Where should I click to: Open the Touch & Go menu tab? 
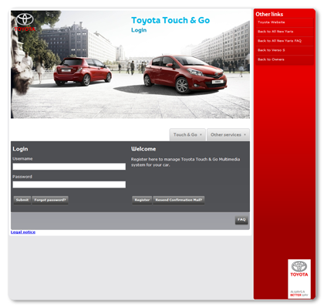187,135
